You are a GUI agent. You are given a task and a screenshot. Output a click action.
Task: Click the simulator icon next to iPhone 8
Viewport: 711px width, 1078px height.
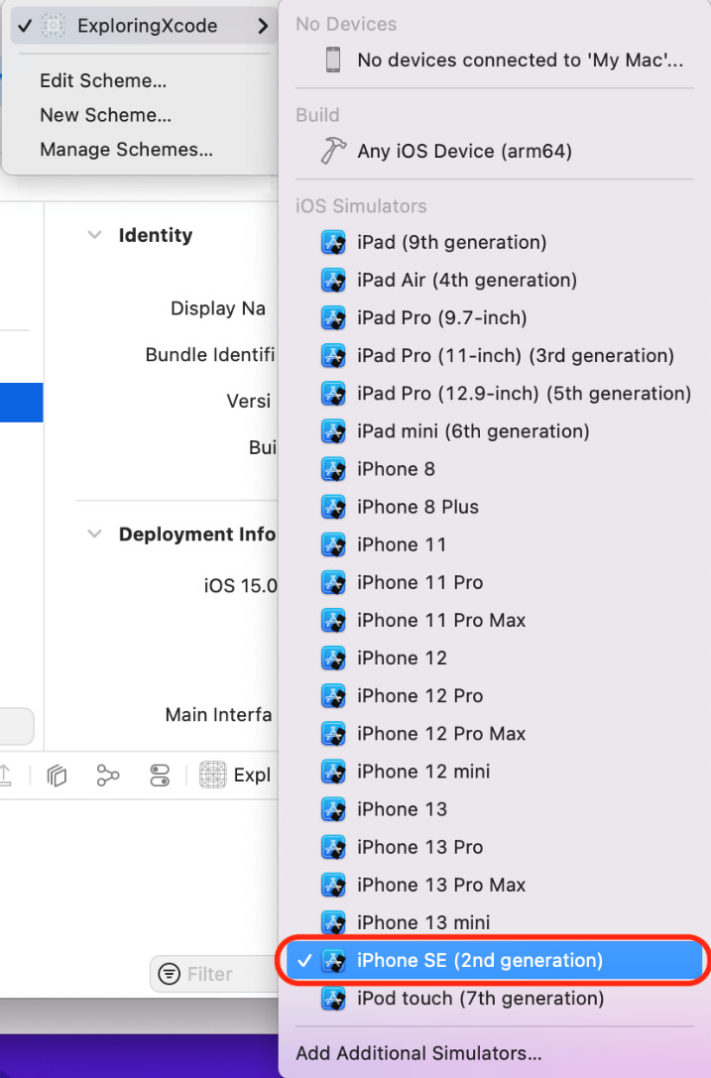coord(333,469)
